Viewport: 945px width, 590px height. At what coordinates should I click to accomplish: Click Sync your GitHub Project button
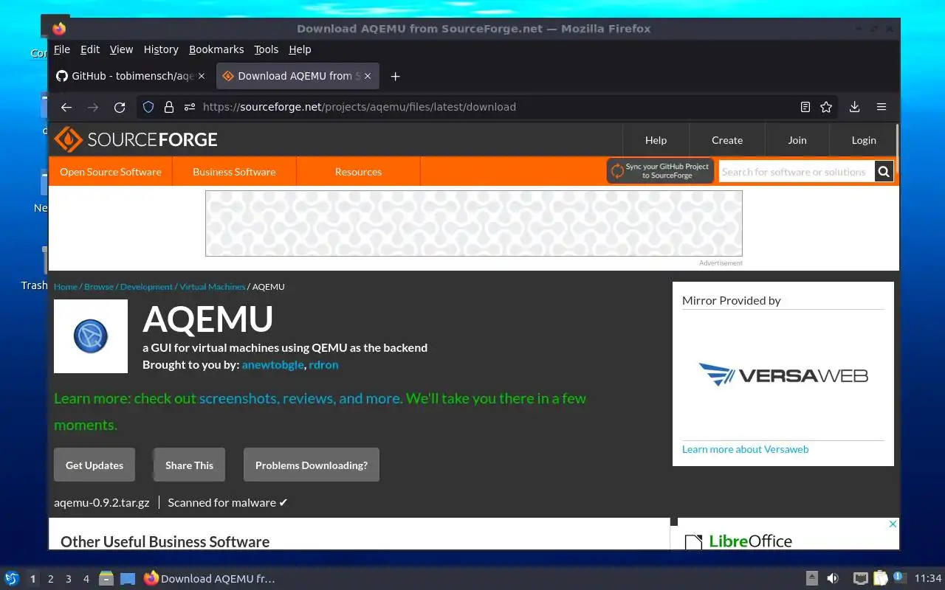[x=660, y=171]
